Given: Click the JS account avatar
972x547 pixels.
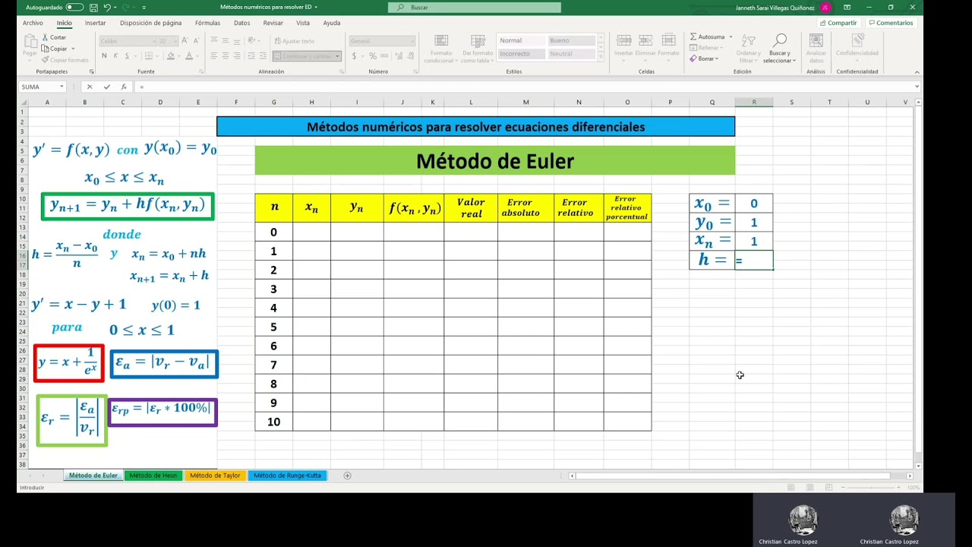Looking at the screenshot, I should [x=825, y=8].
